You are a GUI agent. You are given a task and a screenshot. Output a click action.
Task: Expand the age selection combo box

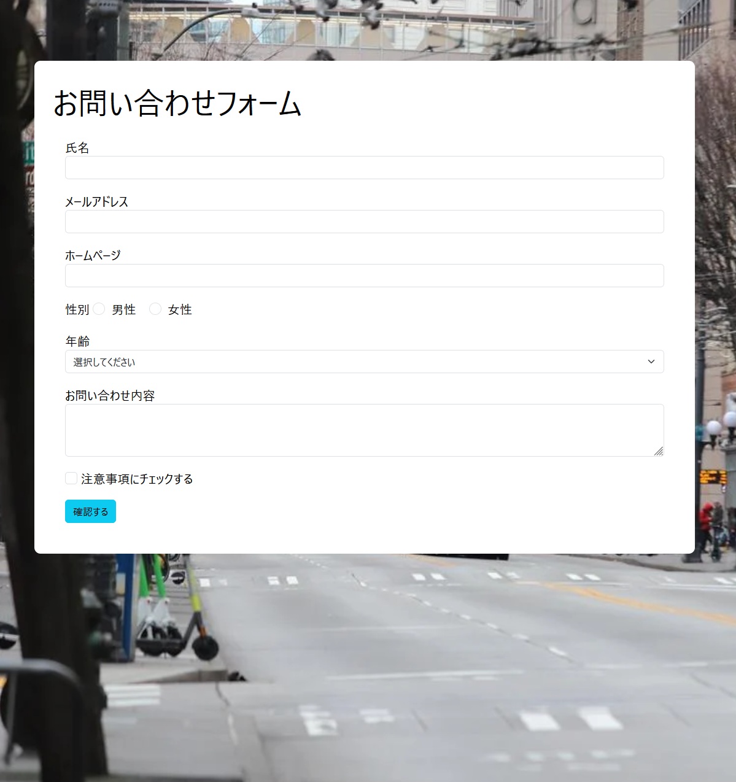click(x=365, y=362)
